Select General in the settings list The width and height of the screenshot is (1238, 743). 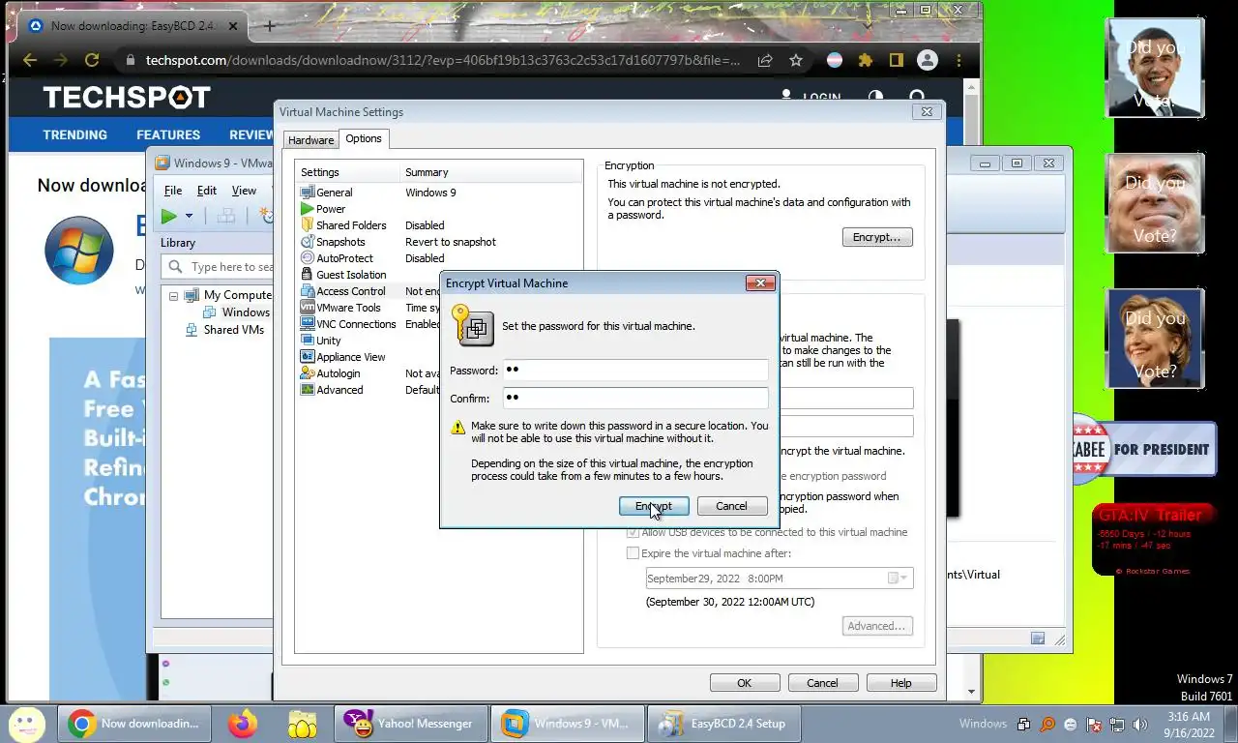pos(335,193)
